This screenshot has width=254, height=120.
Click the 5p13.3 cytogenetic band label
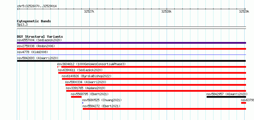[22, 25]
